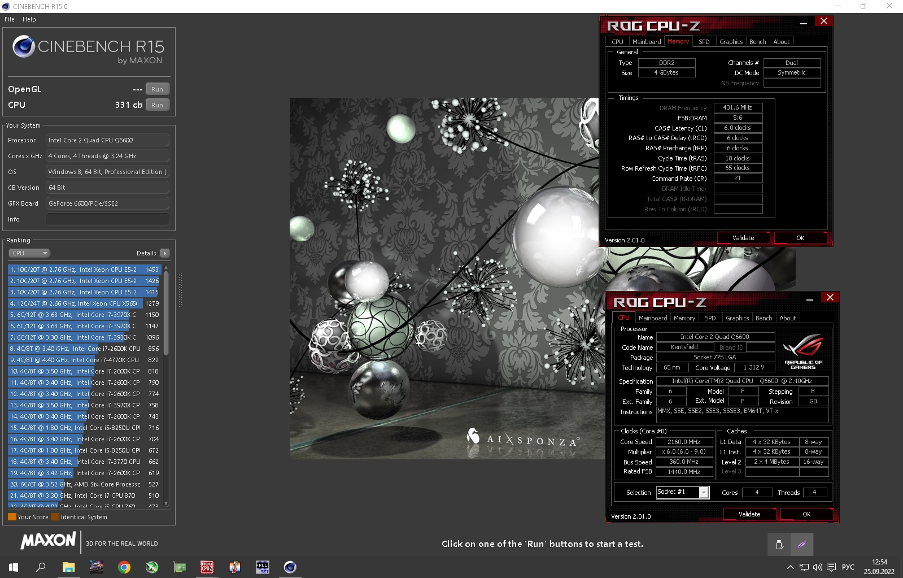Click the safely remove hardware USB icon
Viewport: 903px width, 578px height.
click(779, 545)
